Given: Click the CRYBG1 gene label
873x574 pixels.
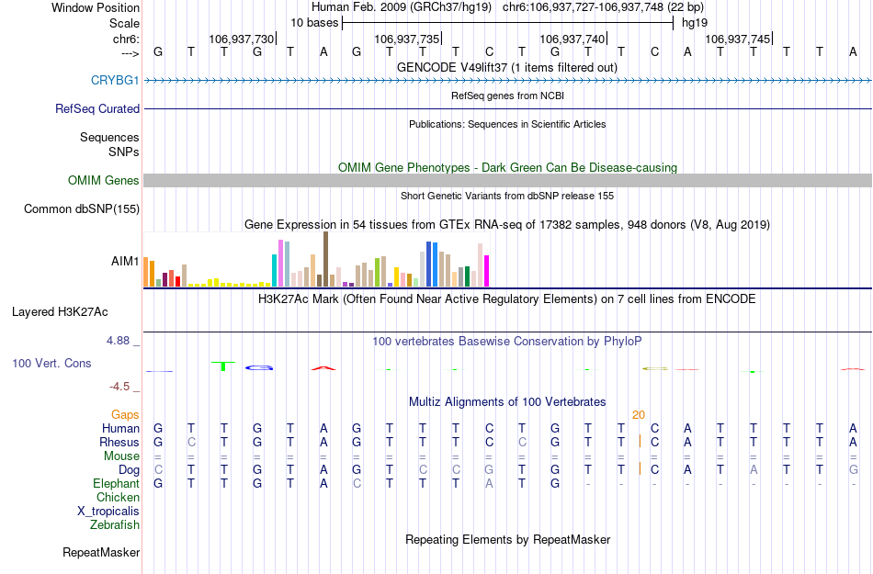Looking at the screenshot, I should click(x=115, y=80).
